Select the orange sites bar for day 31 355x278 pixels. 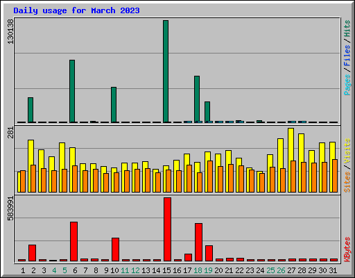coord(335,176)
